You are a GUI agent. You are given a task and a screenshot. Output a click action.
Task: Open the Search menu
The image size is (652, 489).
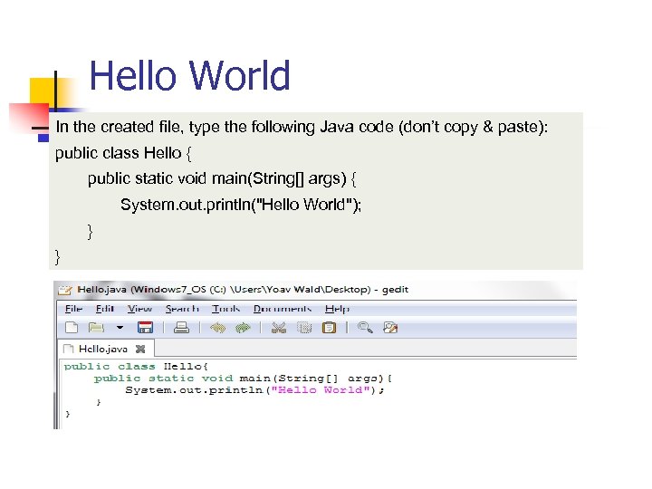182,309
